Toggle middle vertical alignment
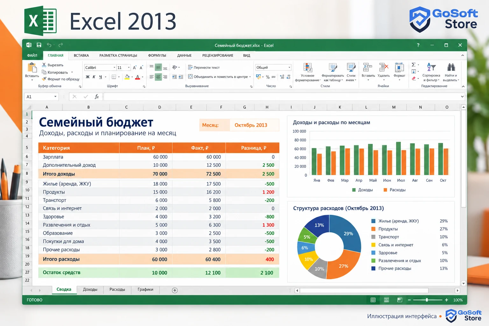This screenshot has width=489, height=326. [x=158, y=67]
